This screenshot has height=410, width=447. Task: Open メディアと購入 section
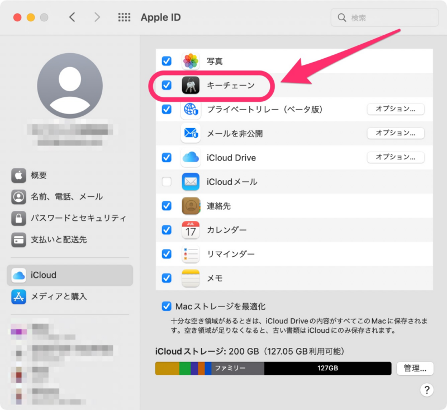70,296
